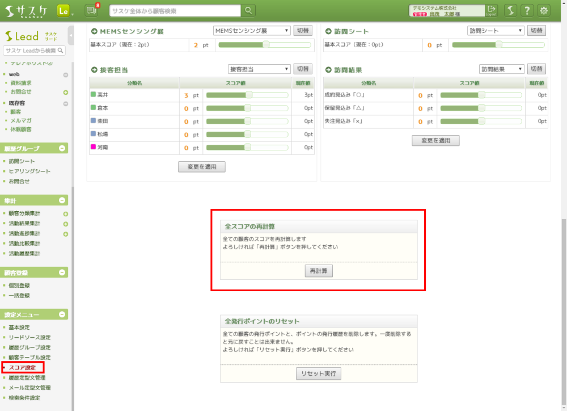Open the 訪問シート dropdown
The height and width of the screenshot is (411, 567).
click(496, 31)
